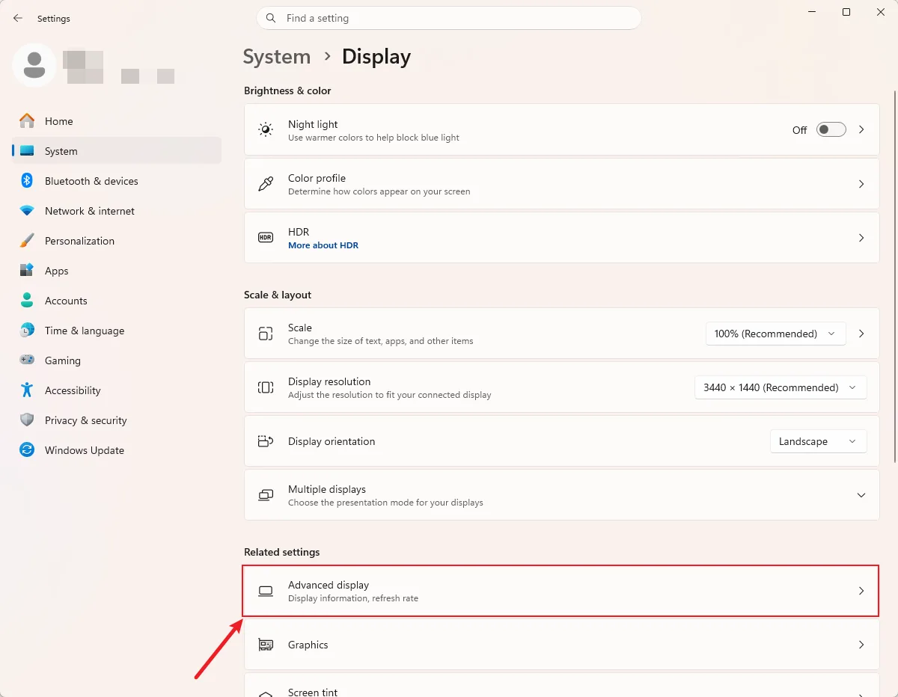
Task: Click the Scale icon
Action: click(x=266, y=334)
